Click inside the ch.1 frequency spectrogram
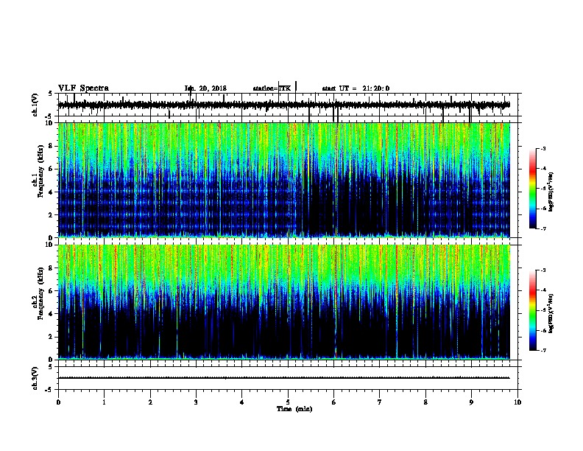583x451 pixels. tap(283, 180)
